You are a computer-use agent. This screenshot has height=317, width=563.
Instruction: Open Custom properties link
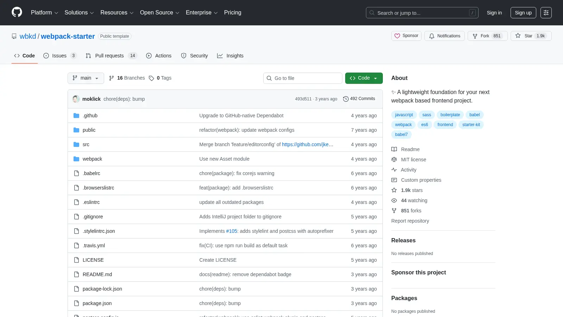coord(416,180)
